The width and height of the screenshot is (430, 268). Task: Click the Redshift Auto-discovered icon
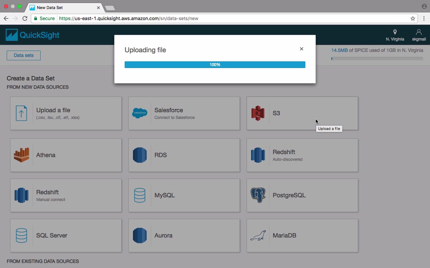258,155
